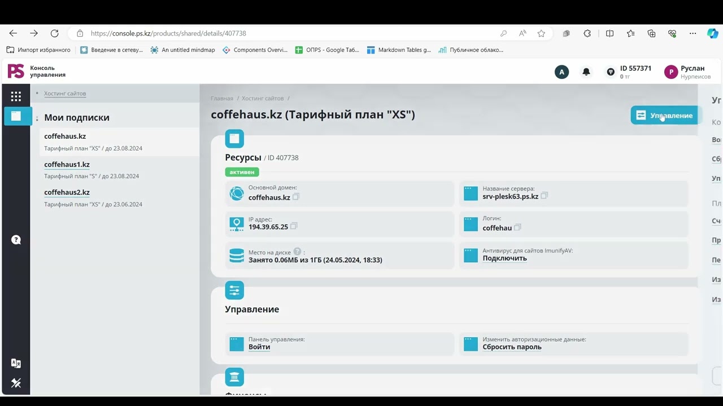Open notifications bell icon
Viewport: 723px width, 406px height.
coord(586,72)
